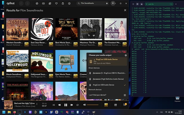Image resolution: width=184 pixels, height=115 pixels.
Task: Launch Firefox from taskbar
Action: pyautogui.click(x=14, y=112)
